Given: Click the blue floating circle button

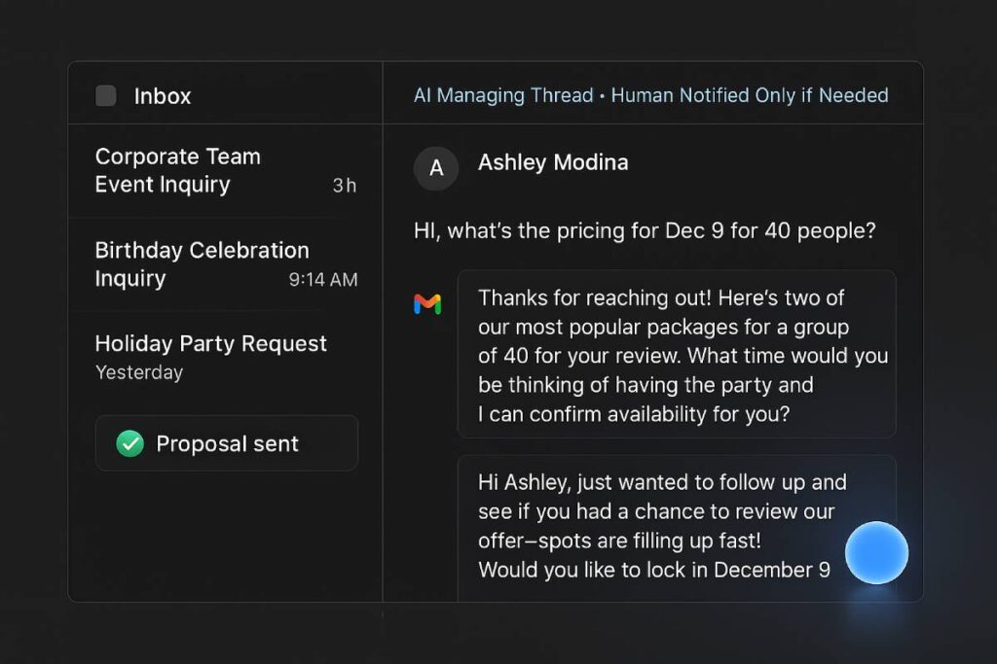Looking at the screenshot, I should click(x=876, y=552).
